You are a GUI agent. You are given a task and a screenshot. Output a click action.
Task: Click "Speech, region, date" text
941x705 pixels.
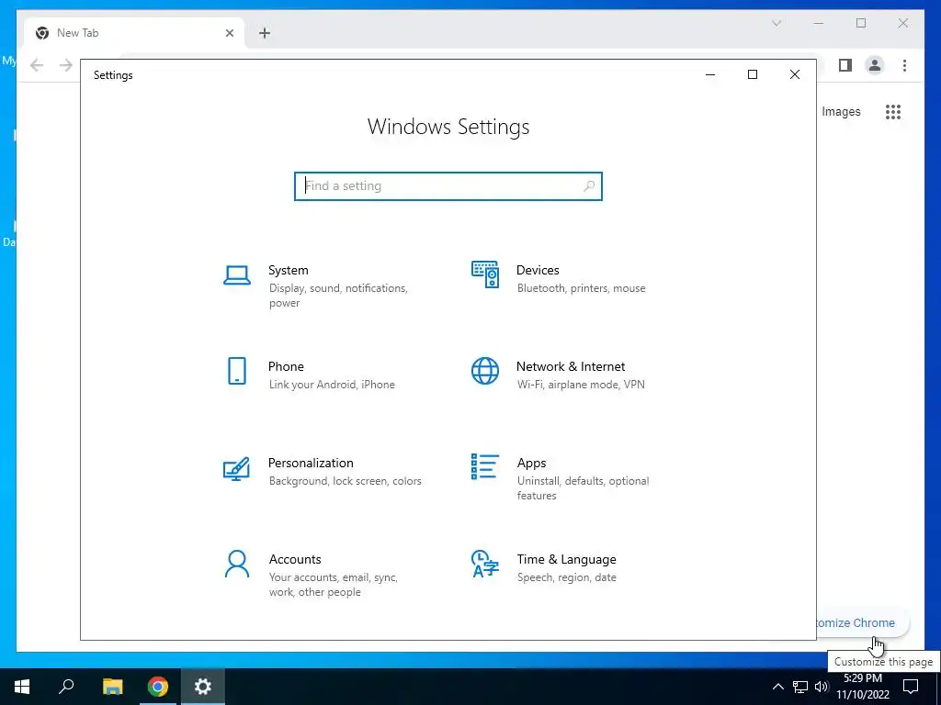click(x=566, y=577)
